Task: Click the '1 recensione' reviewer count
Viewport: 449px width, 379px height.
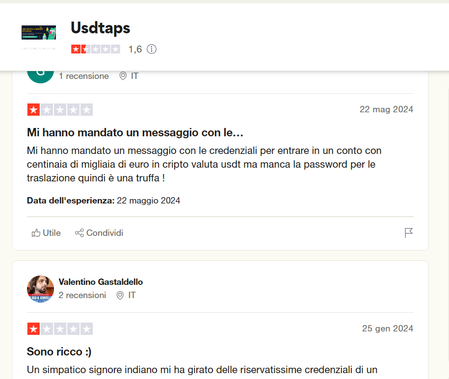Action: [84, 76]
